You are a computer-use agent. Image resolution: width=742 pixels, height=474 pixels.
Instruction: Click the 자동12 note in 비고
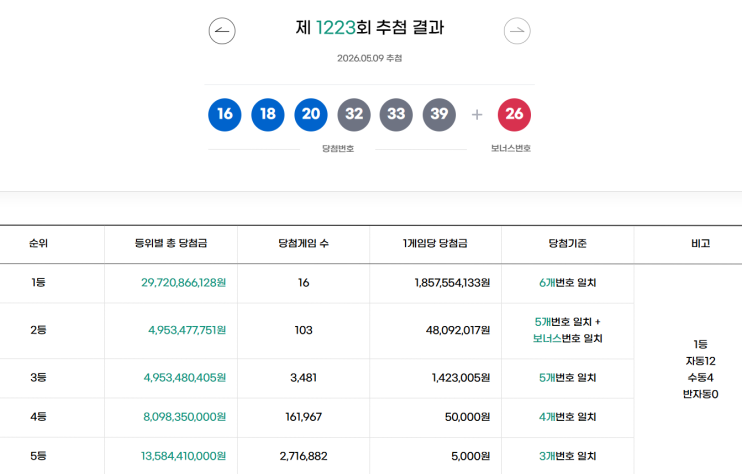pos(700,361)
